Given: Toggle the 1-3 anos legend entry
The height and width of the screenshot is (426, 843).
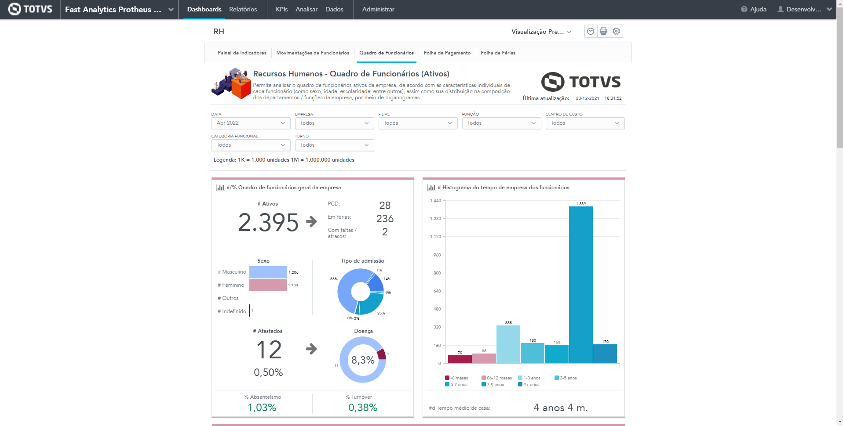Looking at the screenshot, I should point(529,378).
